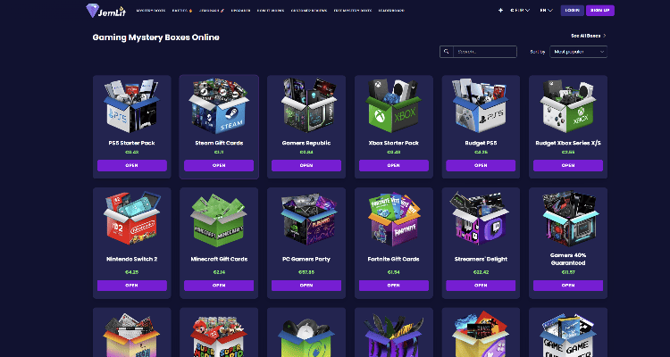Select the Xbox Starter Pack box image
Screen dimensions: 670x357
(394, 106)
